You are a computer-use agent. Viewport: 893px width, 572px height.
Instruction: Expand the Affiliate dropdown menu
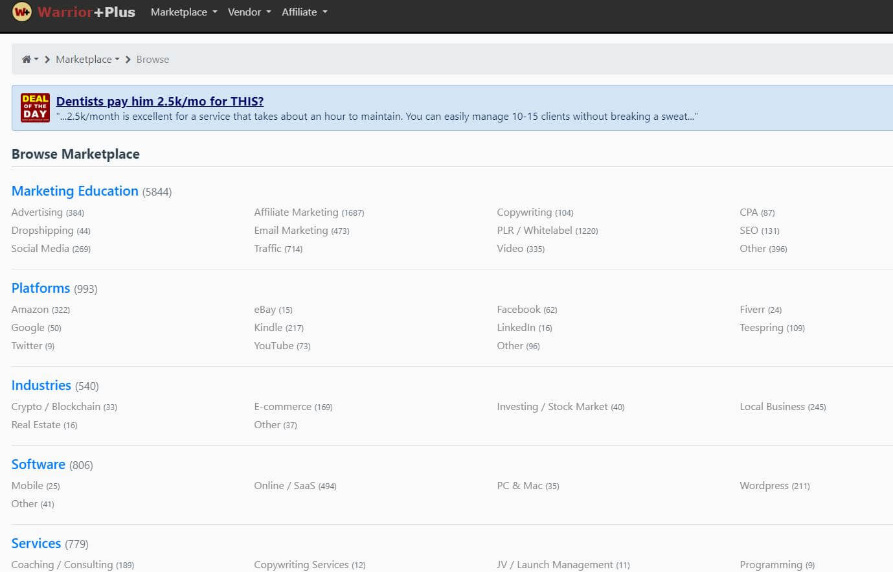pyautogui.click(x=304, y=12)
